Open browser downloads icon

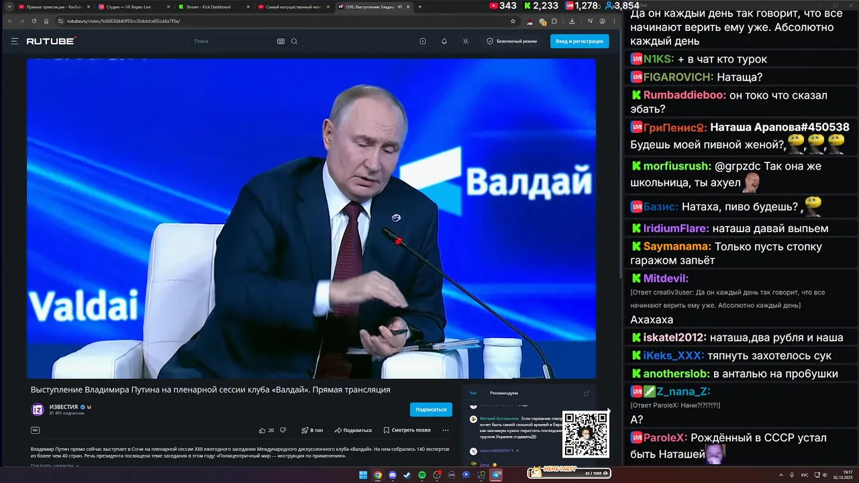tap(572, 21)
